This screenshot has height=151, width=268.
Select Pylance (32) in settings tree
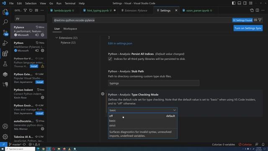[x=68, y=42]
